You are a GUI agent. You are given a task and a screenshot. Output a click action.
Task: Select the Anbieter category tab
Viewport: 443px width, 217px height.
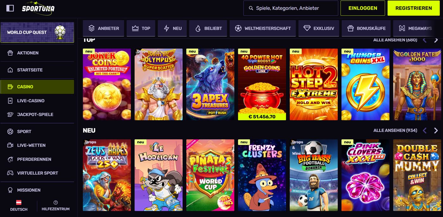(103, 28)
